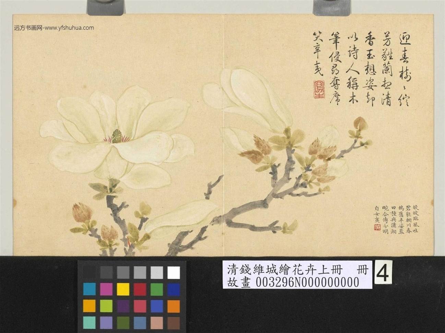
Task: Click the amber swatch beside the lime green swatch
Action: pos(89,306)
